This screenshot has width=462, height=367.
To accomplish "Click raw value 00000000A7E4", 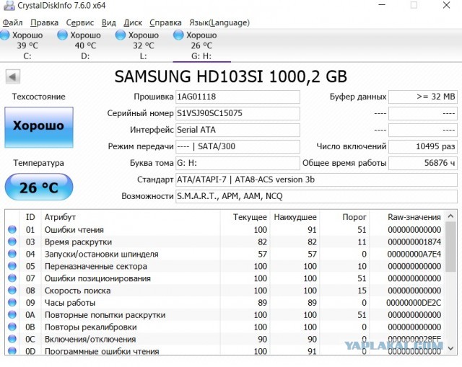I will (414, 254).
